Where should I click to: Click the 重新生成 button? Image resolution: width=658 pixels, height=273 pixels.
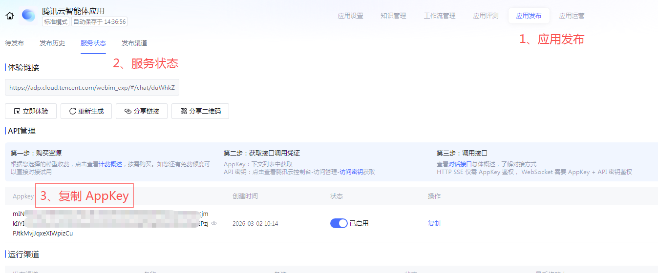[x=86, y=111]
